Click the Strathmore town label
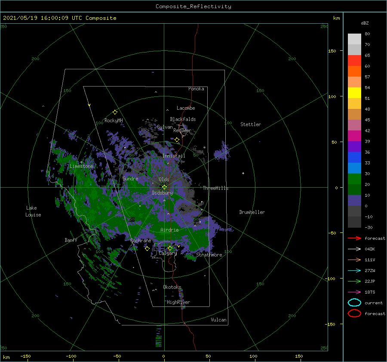This screenshot has width=387, height=362. [209, 255]
